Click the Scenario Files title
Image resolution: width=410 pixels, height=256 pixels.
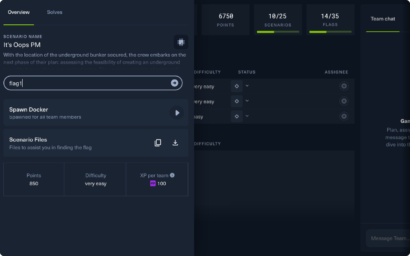tap(28, 140)
